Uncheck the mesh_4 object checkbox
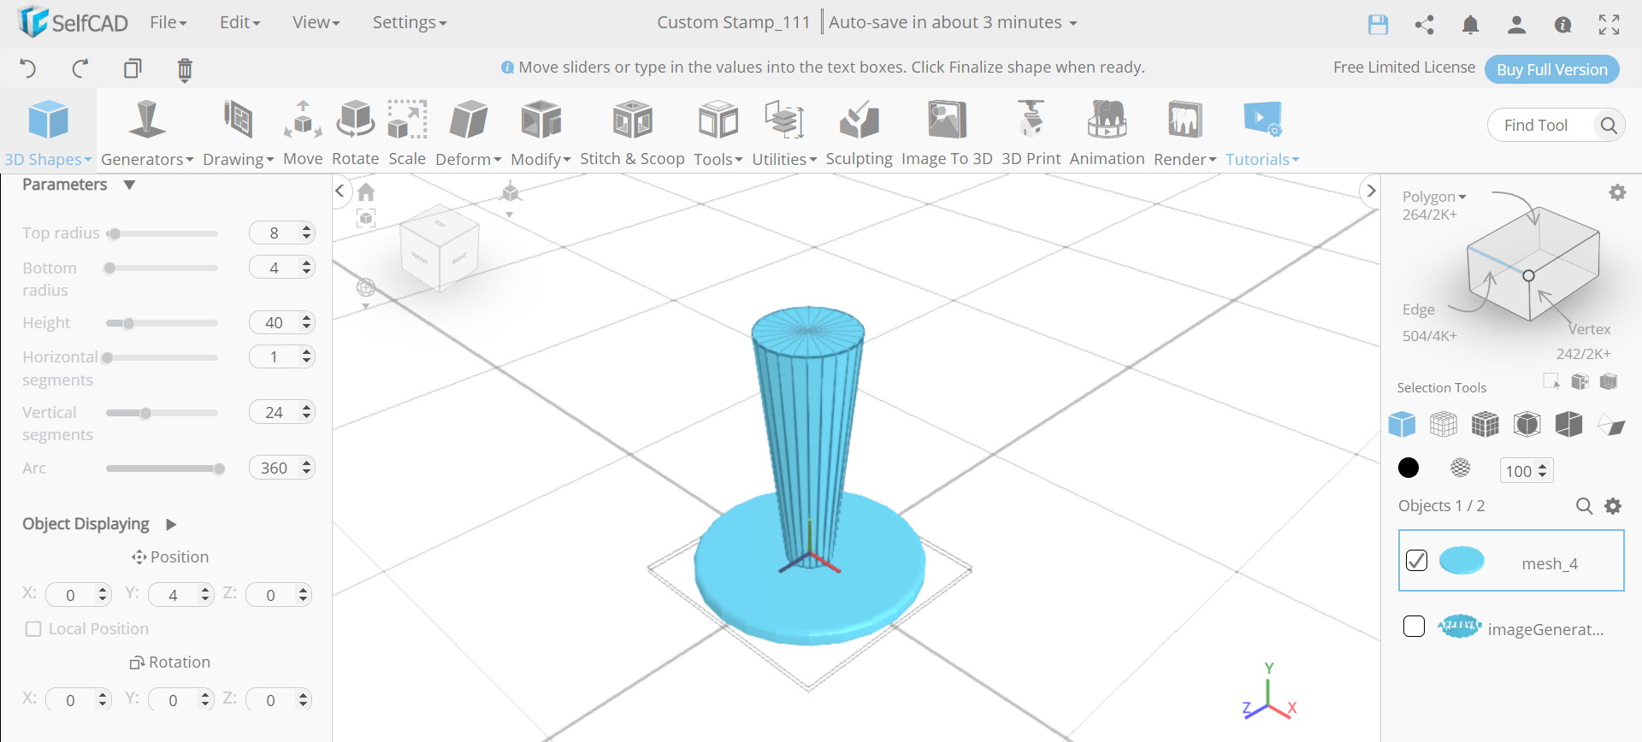 1416,560
